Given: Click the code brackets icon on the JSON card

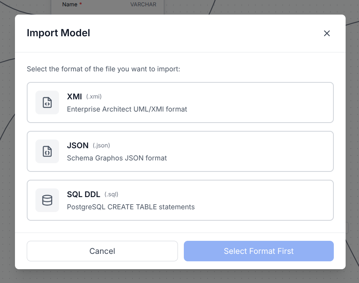Looking at the screenshot, I should pyautogui.click(x=47, y=151).
